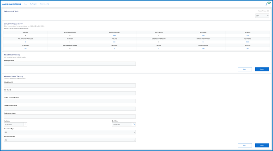Image resolution: width=273 pixels, height=151 pixels.
Task: Open the user profile icon
Action: pyautogui.click(x=266, y=4)
